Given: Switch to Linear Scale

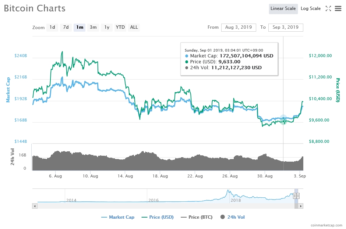Looking at the screenshot, I should click(x=283, y=8).
